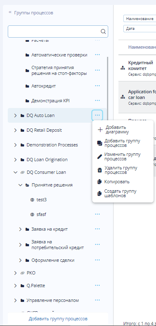Viewport: 156px width, 326px height.
Task: Click globe icon next to test3
Action: [x=32, y=200]
